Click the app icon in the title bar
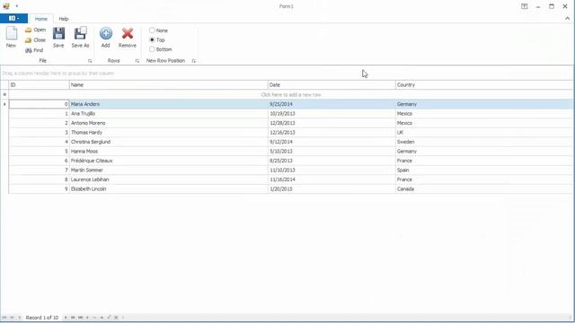This screenshot has height=323, width=575. (6, 6)
